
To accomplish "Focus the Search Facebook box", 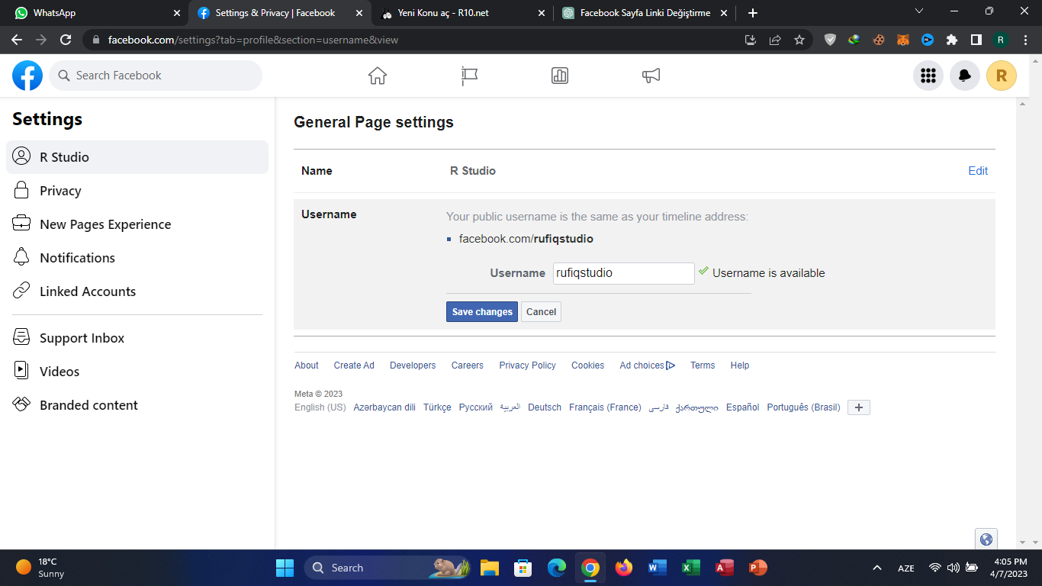I will pos(156,76).
